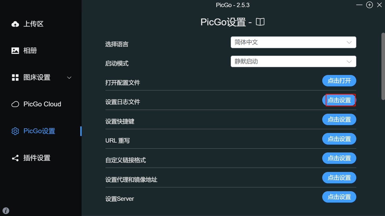Click the plugin settings share icon
385x216 pixels.
15,158
